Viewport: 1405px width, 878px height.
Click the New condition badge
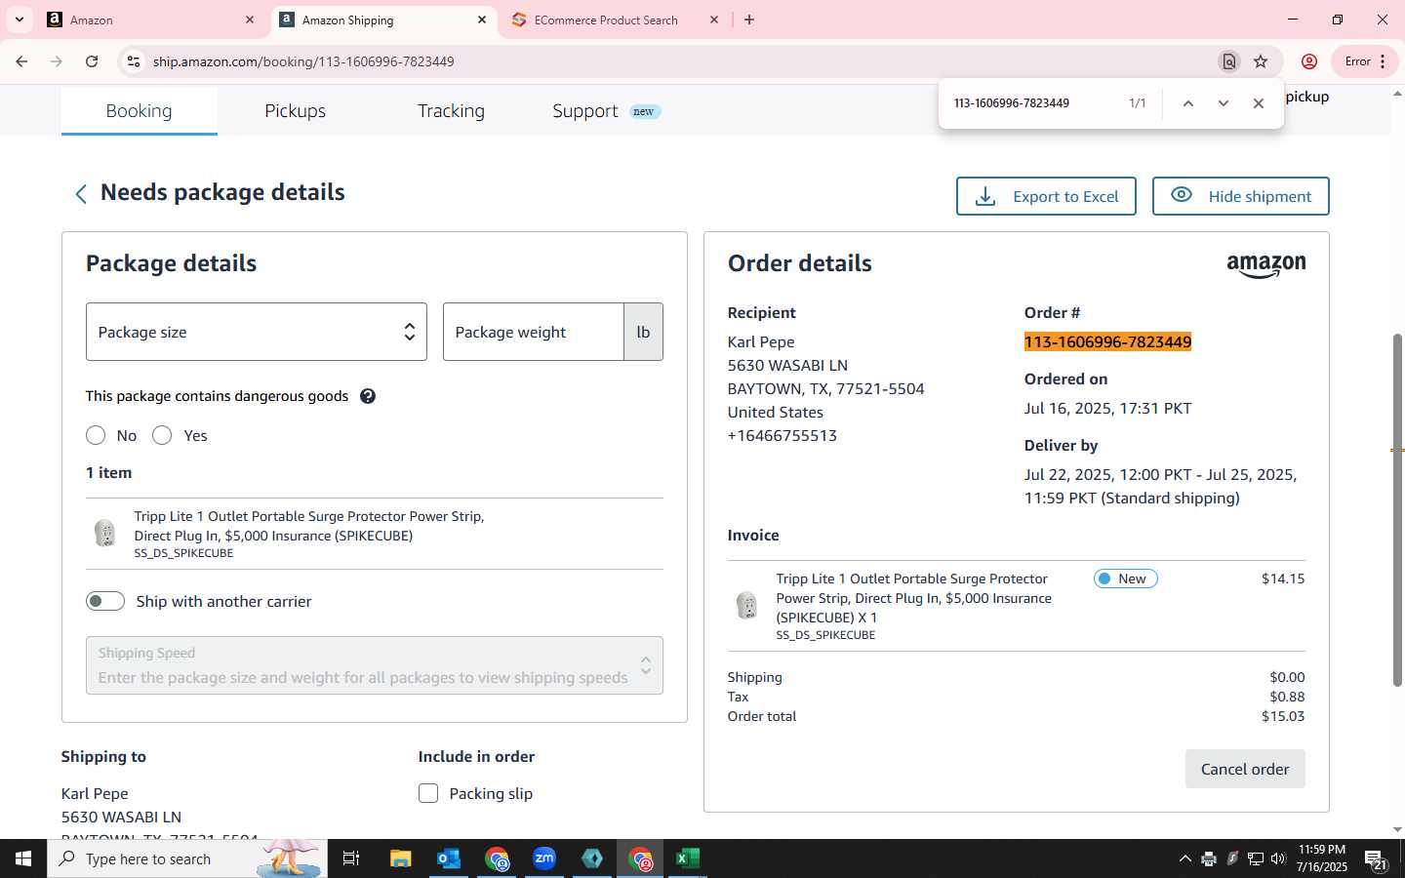coord(1126,579)
